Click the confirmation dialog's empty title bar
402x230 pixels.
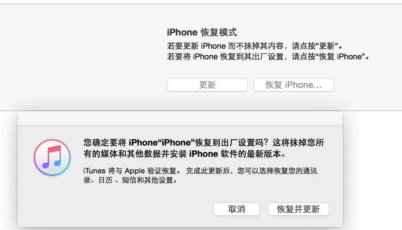coord(180,119)
